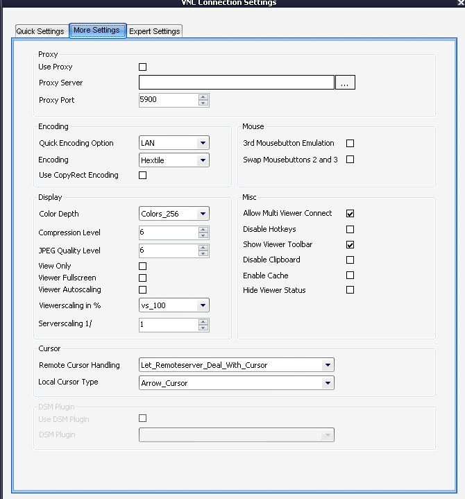Toggle the Enable Cache checkbox
Screen dimensions: 465x499
point(350,276)
